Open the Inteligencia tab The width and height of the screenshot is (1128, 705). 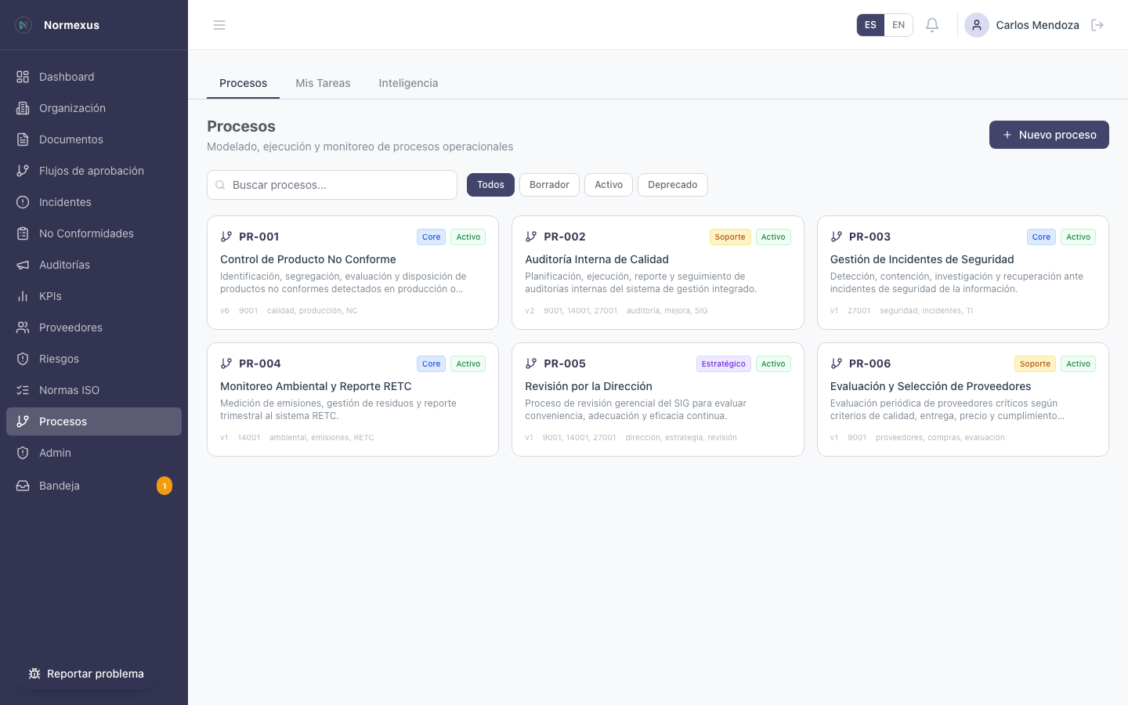tap(408, 83)
